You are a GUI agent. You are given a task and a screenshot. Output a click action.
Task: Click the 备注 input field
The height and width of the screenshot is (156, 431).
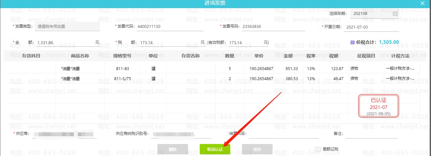tap(371, 134)
